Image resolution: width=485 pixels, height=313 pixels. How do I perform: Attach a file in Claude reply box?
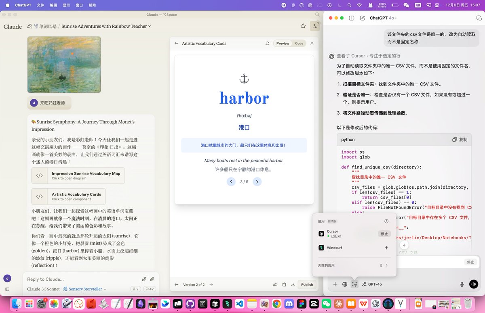152,279
